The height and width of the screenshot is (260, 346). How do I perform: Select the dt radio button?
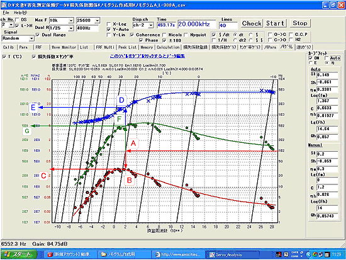coord(235,35)
